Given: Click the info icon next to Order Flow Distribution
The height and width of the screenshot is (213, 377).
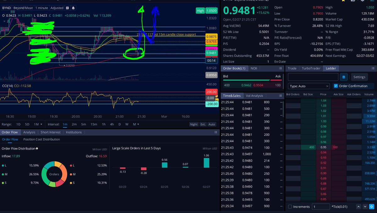Looking at the screenshot, I should coord(37,148).
